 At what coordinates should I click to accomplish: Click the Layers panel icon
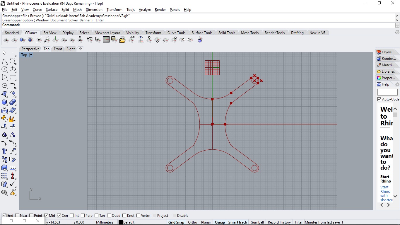(379, 52)
